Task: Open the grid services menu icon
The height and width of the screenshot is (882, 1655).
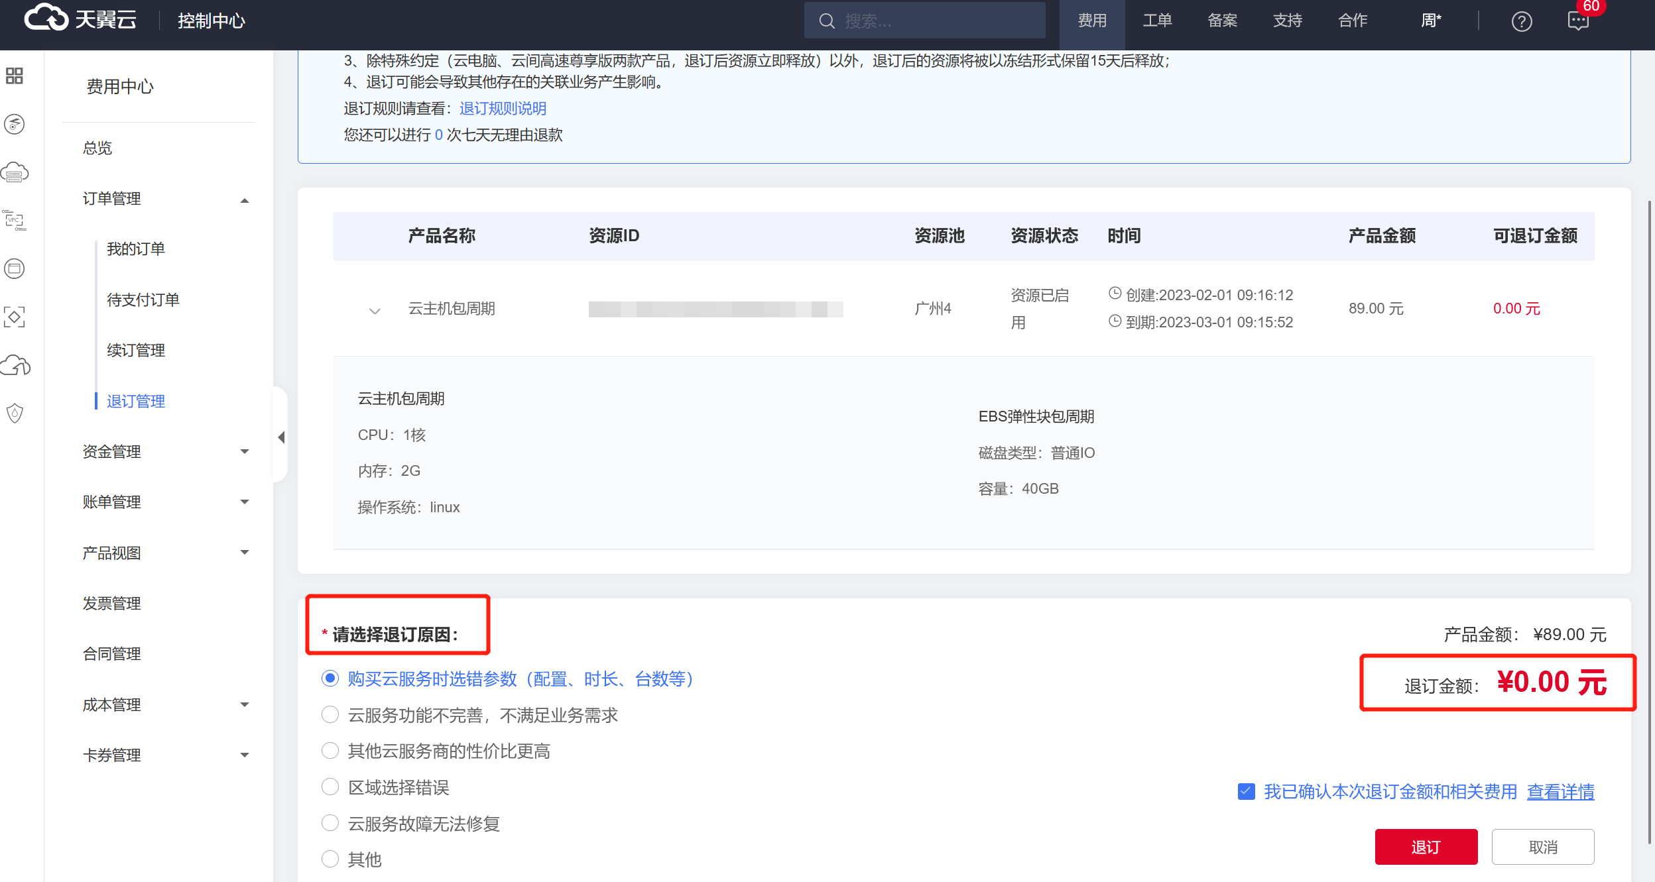Action: (x=15, y=76)
